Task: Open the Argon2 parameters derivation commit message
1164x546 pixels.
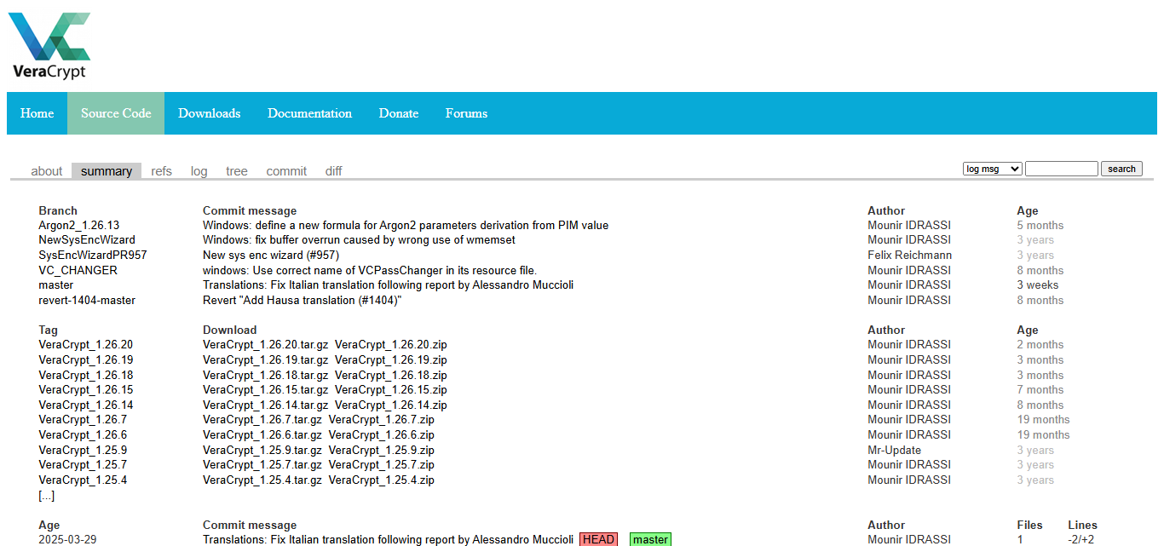Action: tap(406, 226)
